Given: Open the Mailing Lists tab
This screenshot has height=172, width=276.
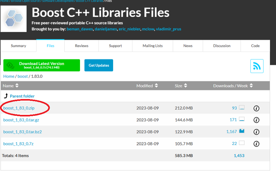Looking at the screenshot, I should pyautogui.click(x=153, y=46).
